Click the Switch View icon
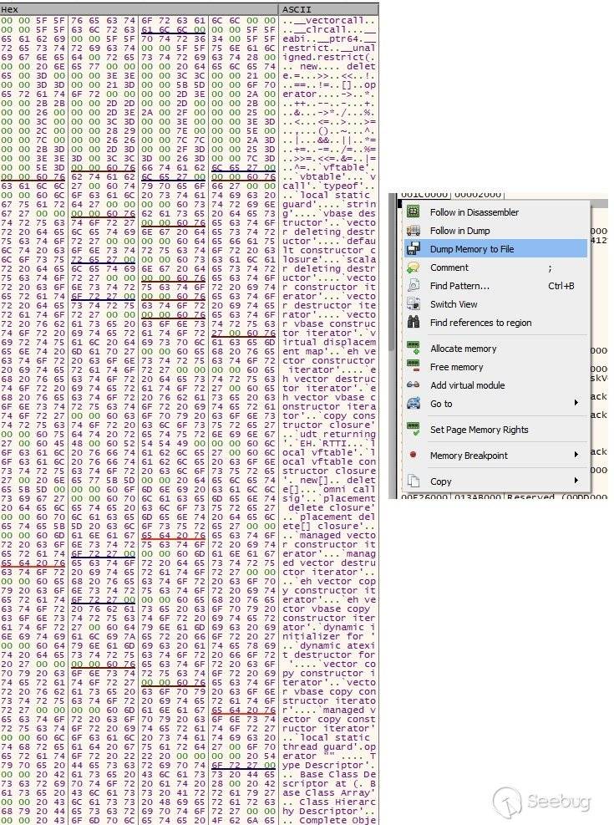This screenshot has height=825, width=614. 414,304
